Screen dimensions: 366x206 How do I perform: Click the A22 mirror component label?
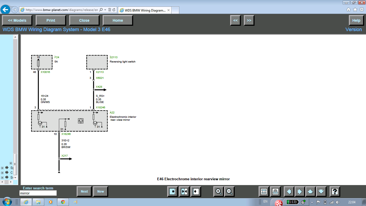point(112,113)
